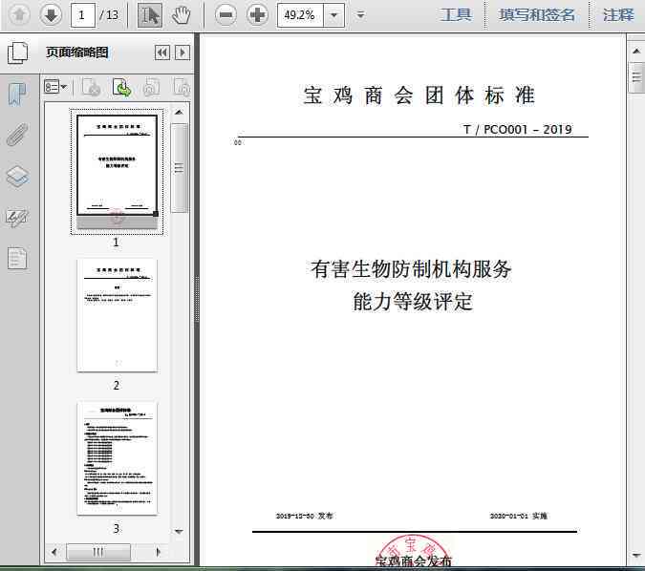Image resolution: width=645 pixels, height=571 pixels.
Task: Click the replace pages green arrow icon
Action: click(121, 87)
